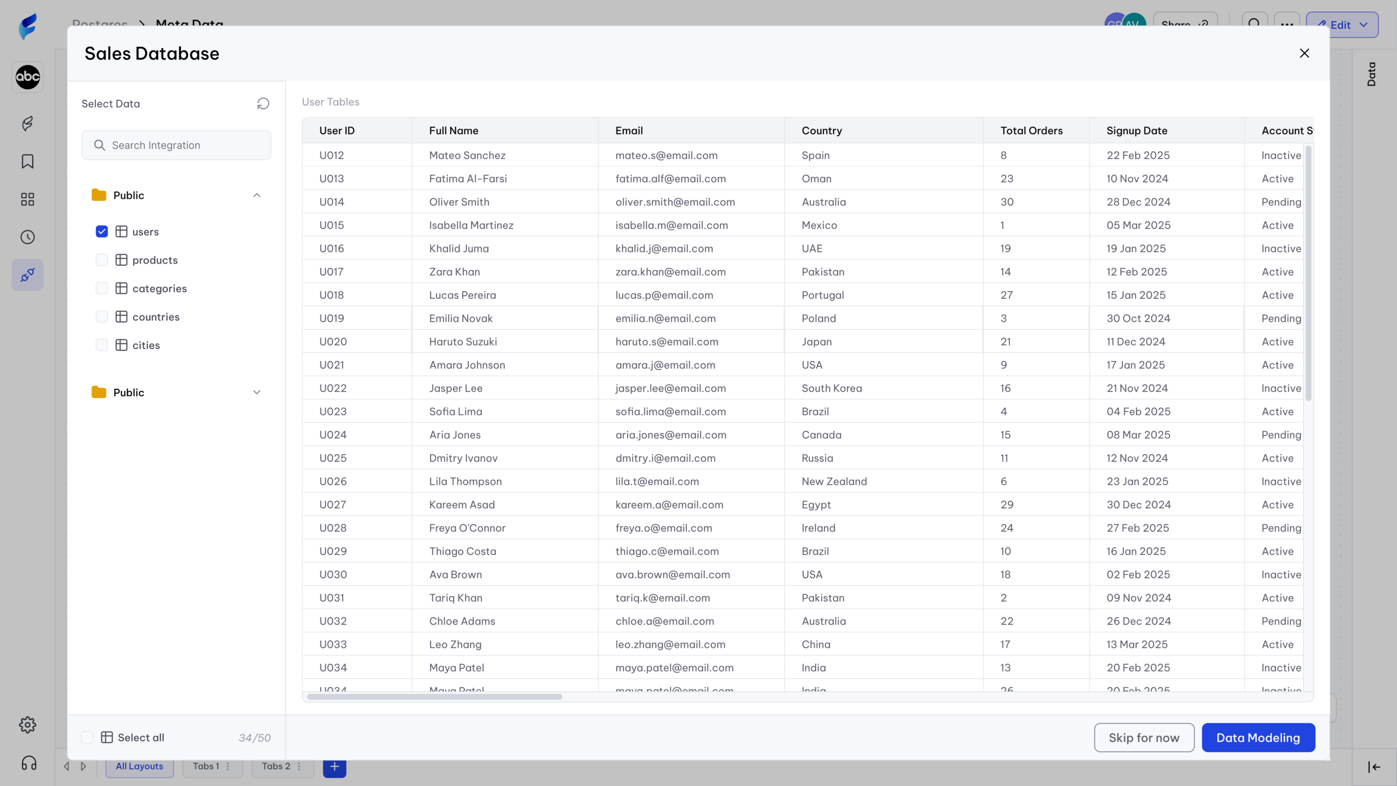Select the countries tree item label
The height and width of the screenshot is (786, 1397).
tap(156, 317)
